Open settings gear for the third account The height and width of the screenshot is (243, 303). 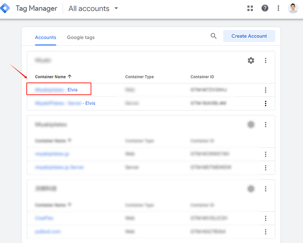251,188
